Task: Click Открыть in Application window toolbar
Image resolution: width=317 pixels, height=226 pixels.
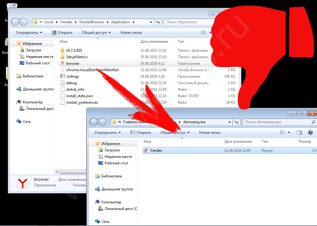Action: [62, 33]
